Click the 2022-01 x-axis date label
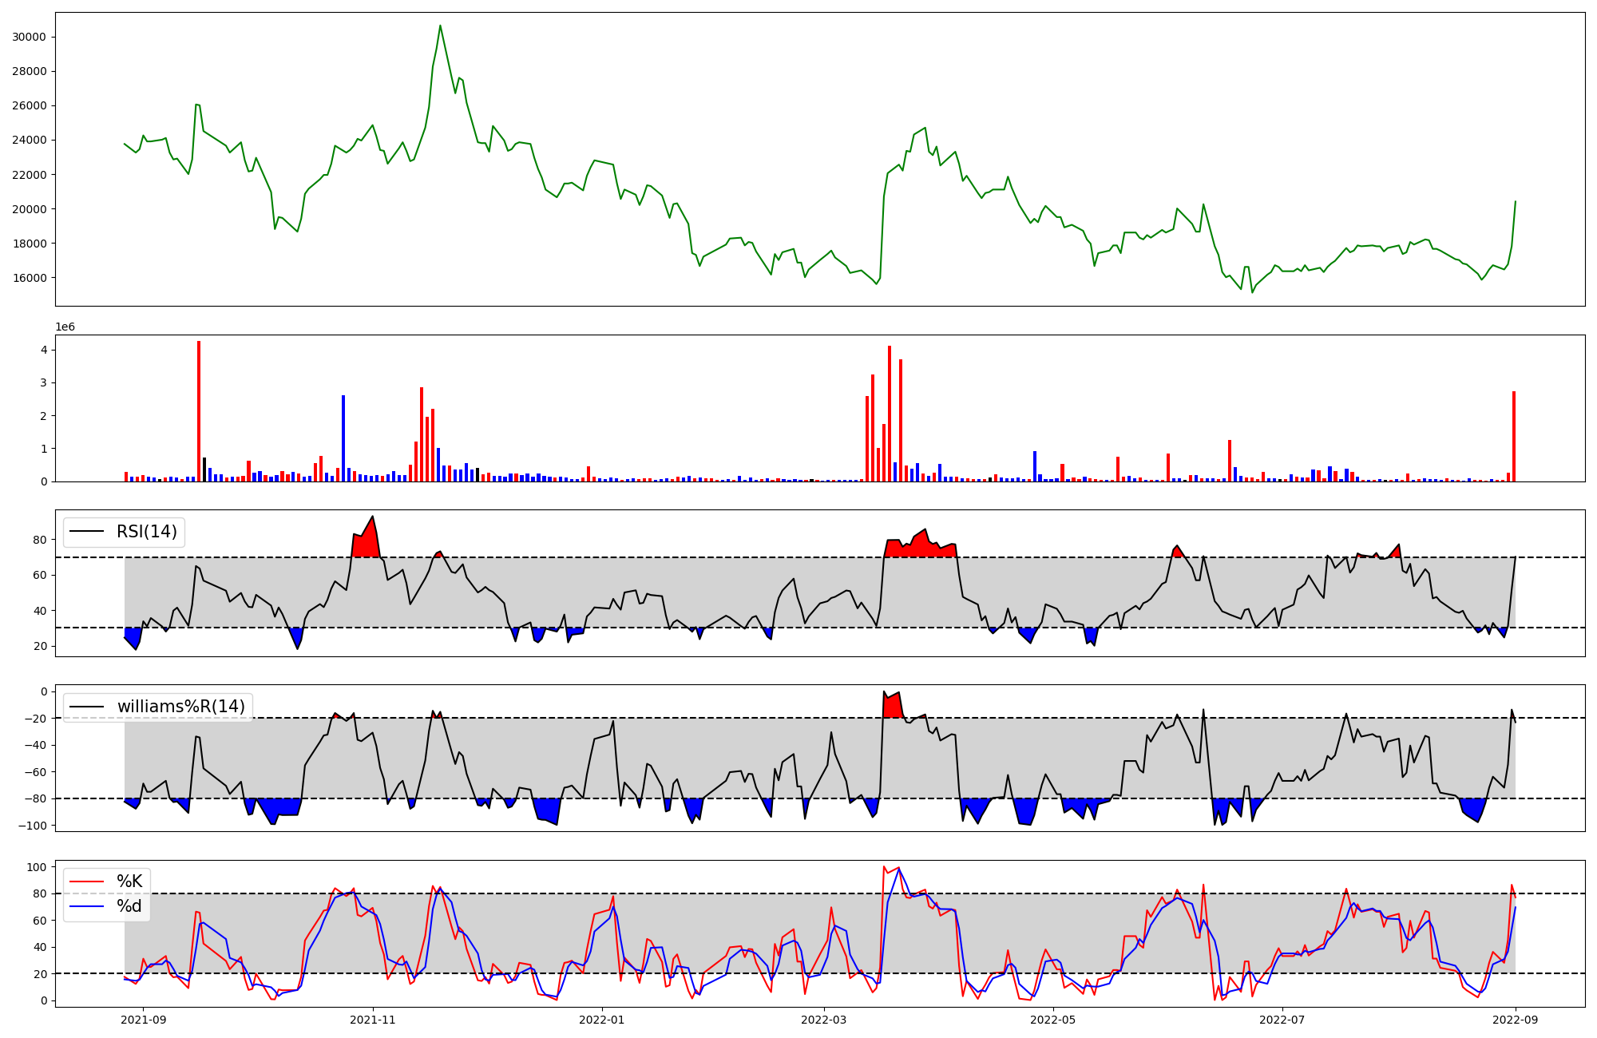The height and width of the screenshot is (1038, 1597). coord(601,1020)
